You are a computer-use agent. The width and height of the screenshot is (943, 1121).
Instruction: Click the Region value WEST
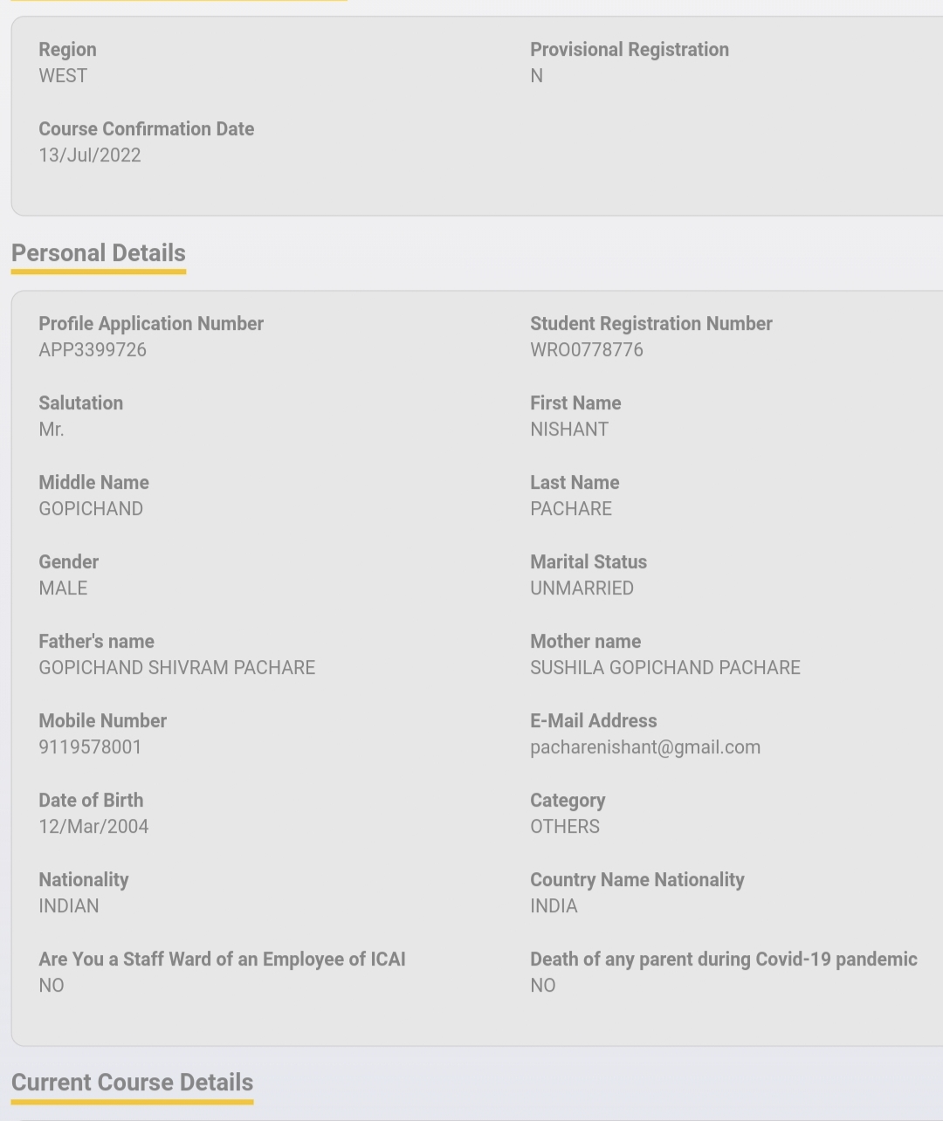coord(63,76)
